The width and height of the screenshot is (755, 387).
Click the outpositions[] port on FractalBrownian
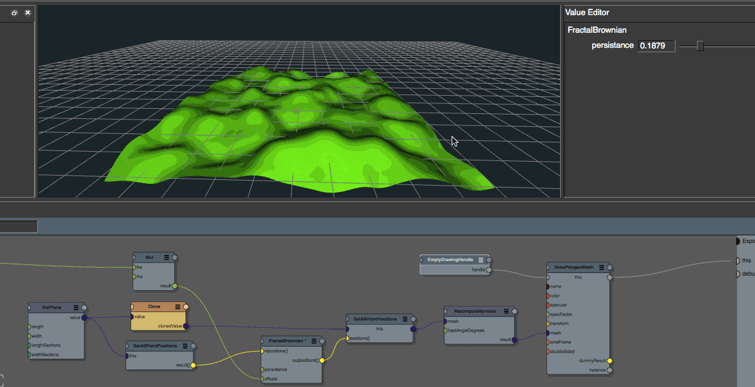pyautogui.click(x=322, y=361)
